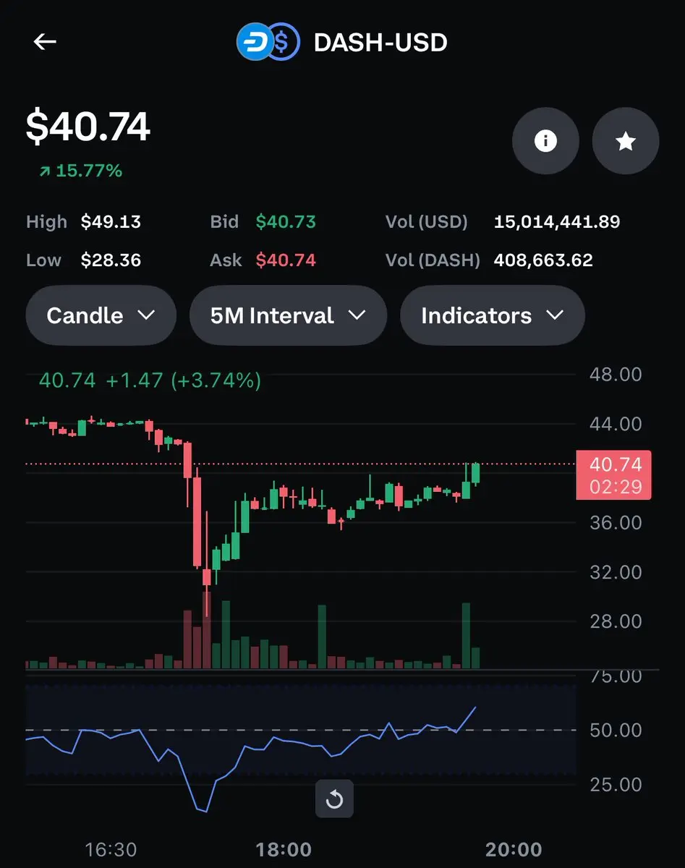Open the info circle button

[x=545, y=141]
